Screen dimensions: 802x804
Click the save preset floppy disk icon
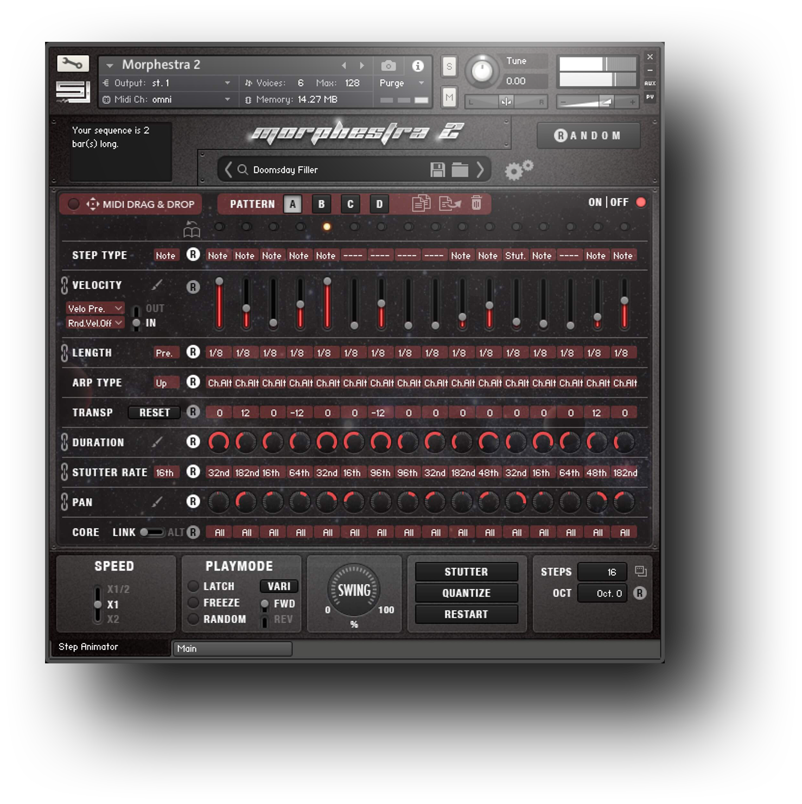437,170
